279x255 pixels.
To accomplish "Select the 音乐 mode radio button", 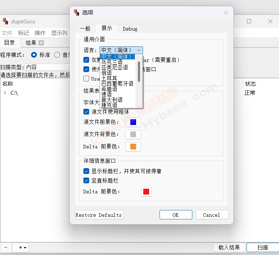I will click(x=57, y=55).
